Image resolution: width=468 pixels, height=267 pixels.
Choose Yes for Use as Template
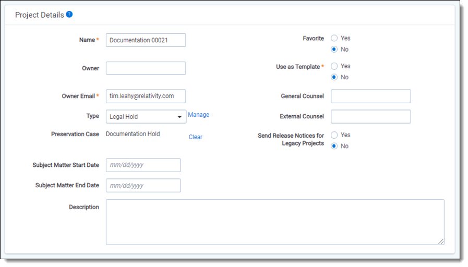334,66
